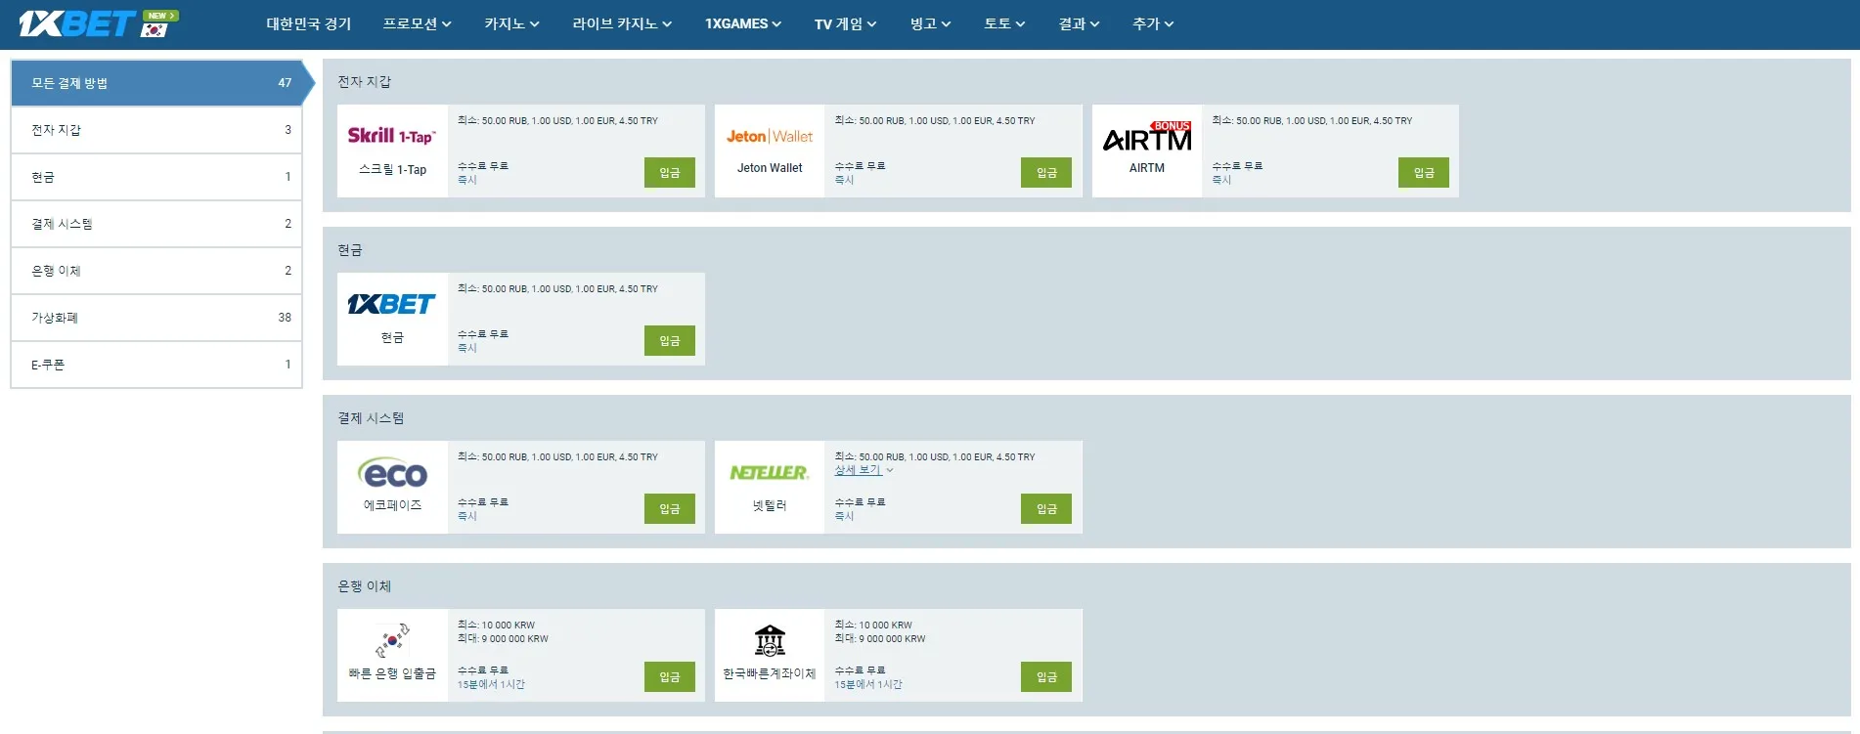Click 입금 on the 한국빠른계좌이체 card

[x=1046, y=677]
